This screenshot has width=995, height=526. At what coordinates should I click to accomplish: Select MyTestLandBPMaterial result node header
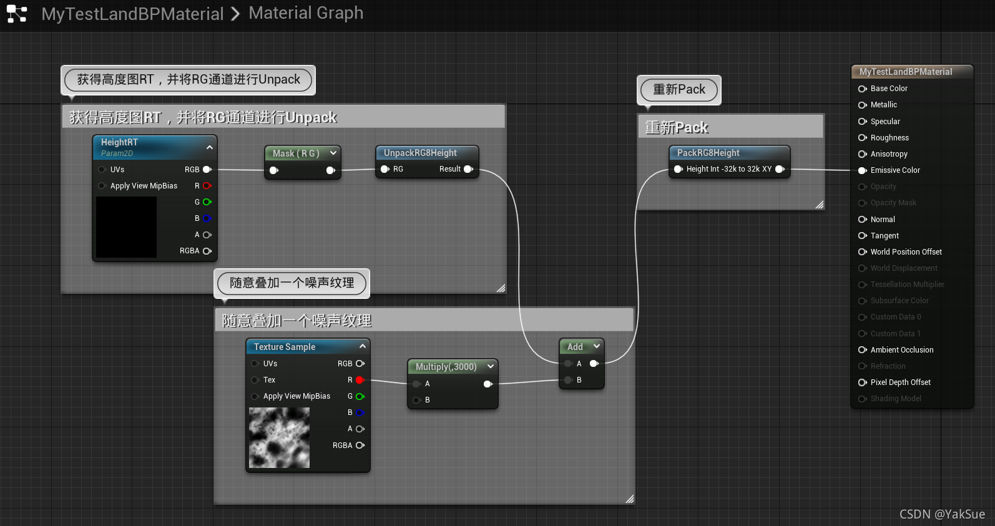coord(912,72)
